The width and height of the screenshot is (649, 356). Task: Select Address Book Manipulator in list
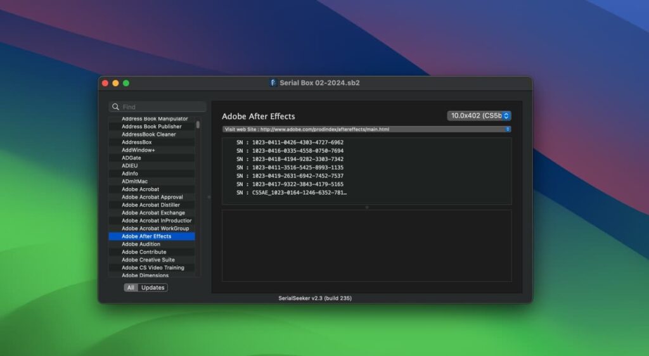click(151, 118)
